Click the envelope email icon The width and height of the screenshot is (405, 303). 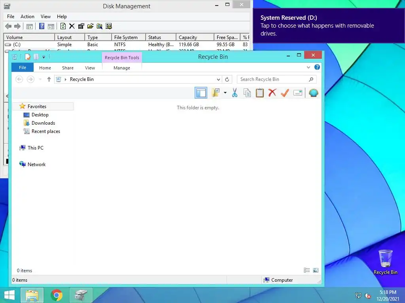[x=298, y=93]
